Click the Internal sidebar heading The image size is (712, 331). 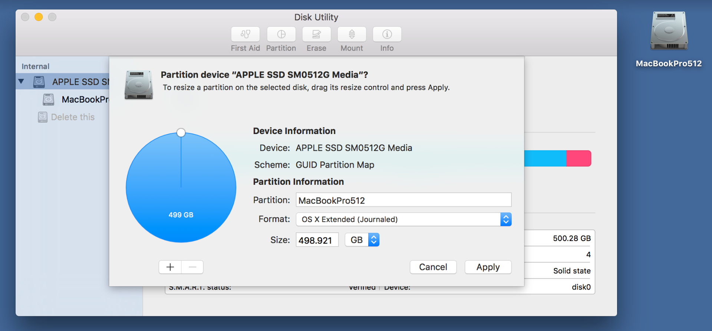click(35, 66)
